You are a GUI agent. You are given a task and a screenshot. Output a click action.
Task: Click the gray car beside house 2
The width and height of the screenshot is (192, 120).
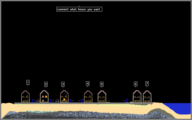tap(38, 101)
